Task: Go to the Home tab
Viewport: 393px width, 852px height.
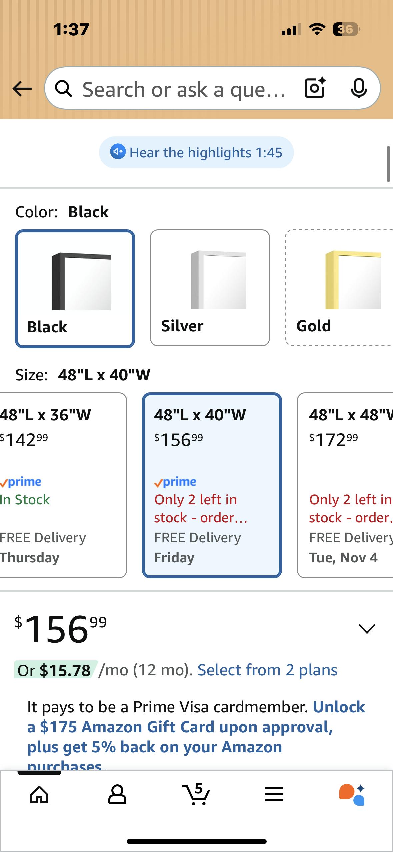Action: tap(39, 795)
